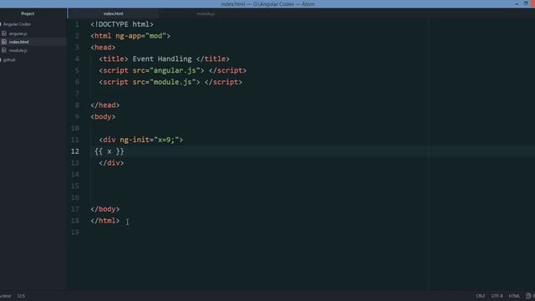
Task: Place cursor on the DOCTYPE html line
Action: [122, 24]
